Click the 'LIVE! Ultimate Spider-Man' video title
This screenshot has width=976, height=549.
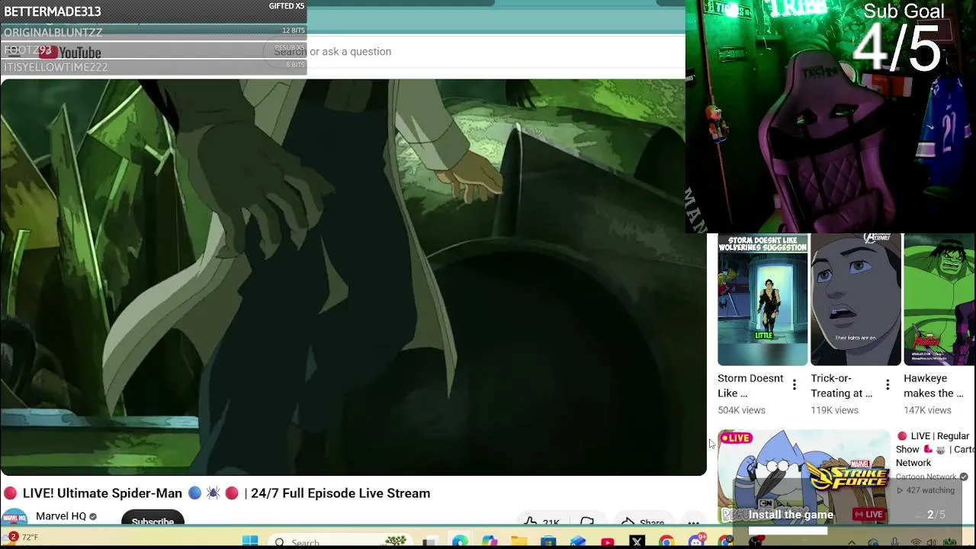[x=217, y=493]
